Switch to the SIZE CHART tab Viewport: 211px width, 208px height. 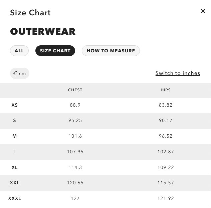coord(55,51)
